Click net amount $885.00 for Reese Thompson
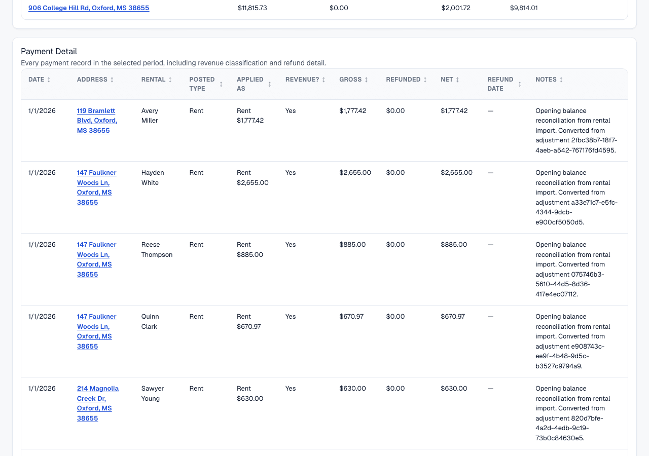This screenshot has height=456, width=649. coord(454,245)
